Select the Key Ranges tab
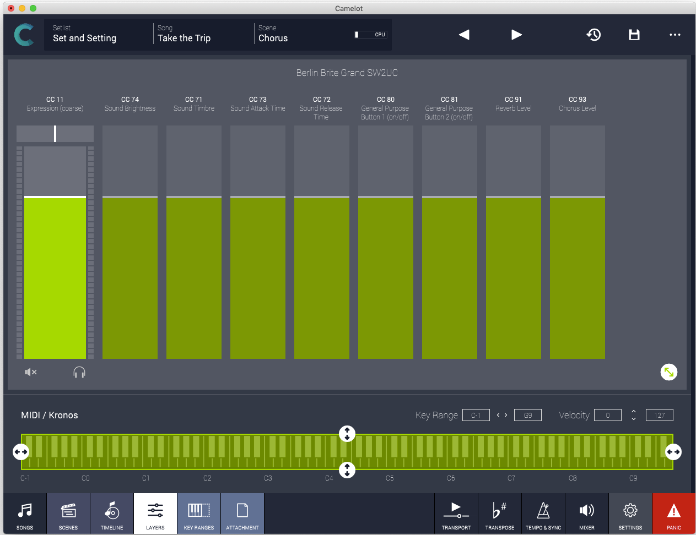The width and height of the screenshot is (696, 535). tap(199, 514)
